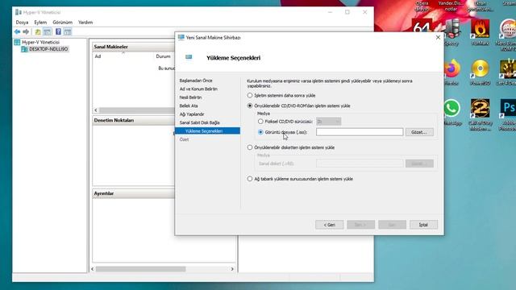Maximize the Hyper-V Yöneticisi window

347,12
